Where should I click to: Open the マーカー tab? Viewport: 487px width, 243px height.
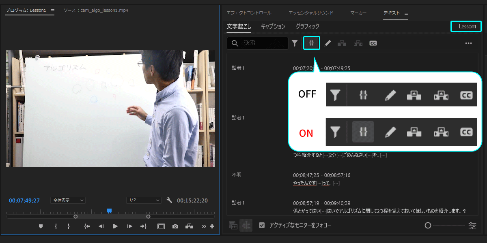tap(358, 13)
